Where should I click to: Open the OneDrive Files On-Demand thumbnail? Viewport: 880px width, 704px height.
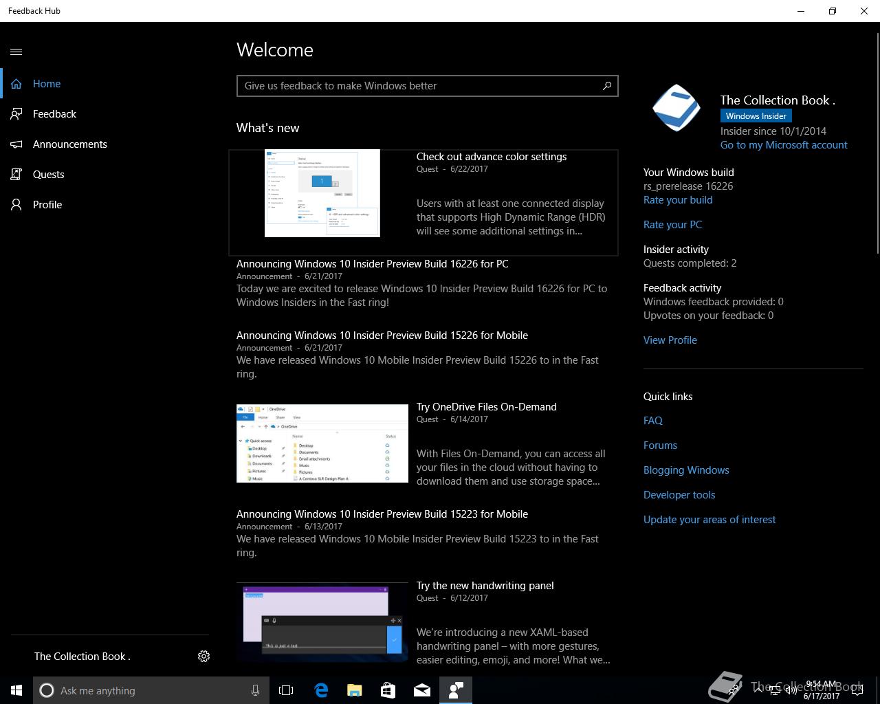pyautogui.click(x=322, y=443)
